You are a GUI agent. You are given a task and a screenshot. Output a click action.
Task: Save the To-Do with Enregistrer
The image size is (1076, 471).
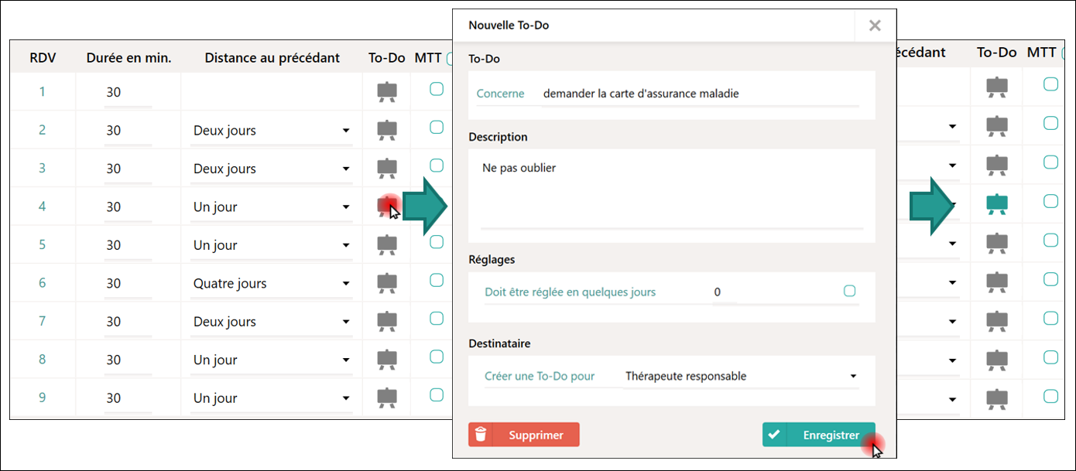point(819,435)
